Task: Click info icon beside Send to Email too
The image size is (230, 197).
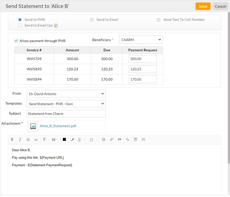Action: [56, 26]
